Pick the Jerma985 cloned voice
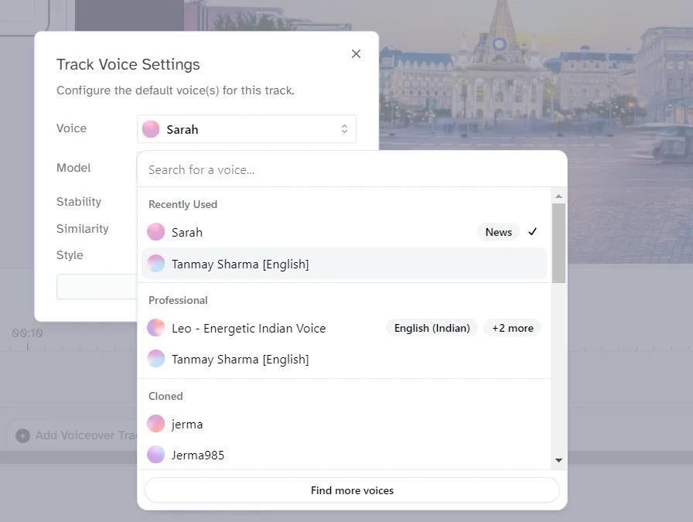Image resolution: width=693 pixels, height=522 pixels. click(x=344, y=455)
